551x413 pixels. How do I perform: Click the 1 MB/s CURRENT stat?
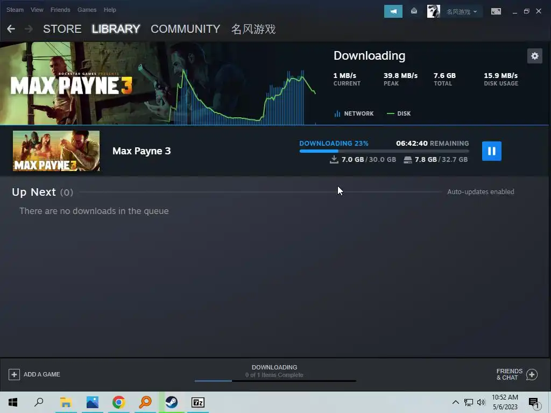347,79
